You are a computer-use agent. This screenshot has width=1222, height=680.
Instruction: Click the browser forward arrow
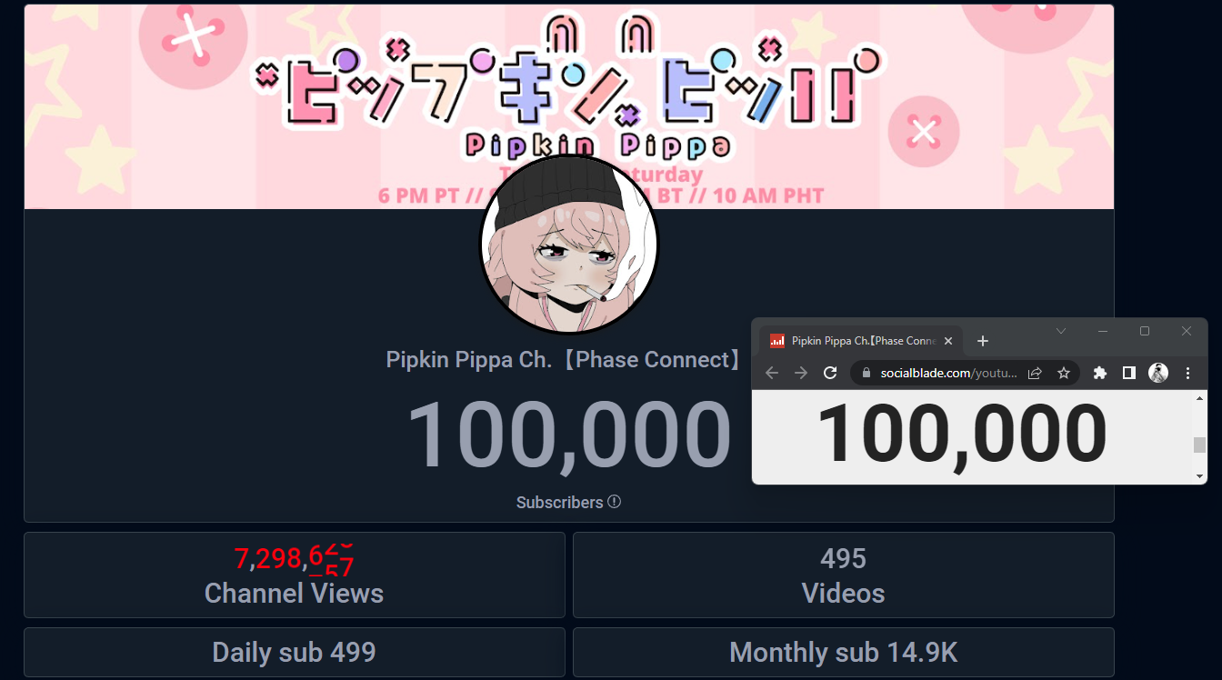coord(801,373)
